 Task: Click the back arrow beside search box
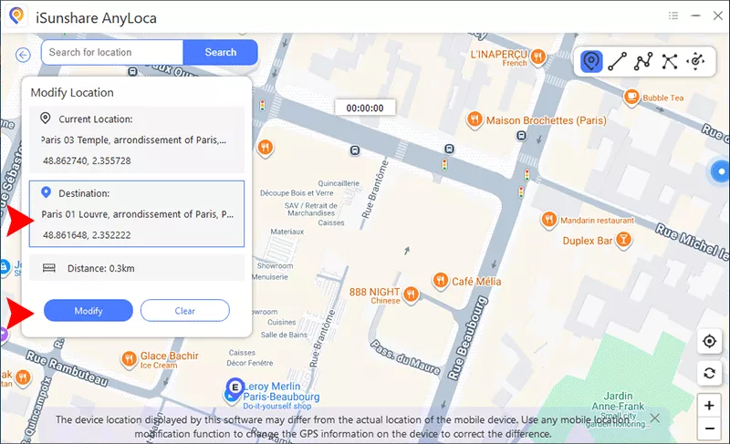click(24, 55)
